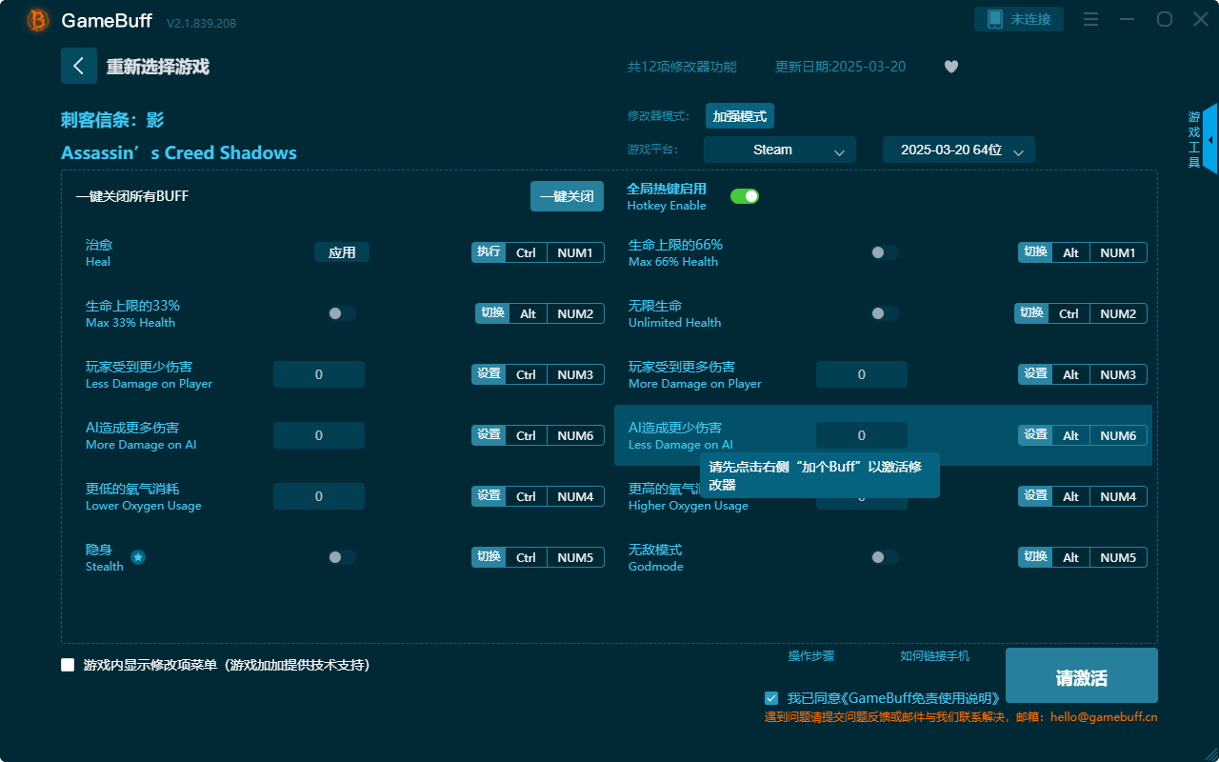1219x762 pixels.
Task: Apply the Heal cheat with 应用 button
Action: [x=341, y=251]
